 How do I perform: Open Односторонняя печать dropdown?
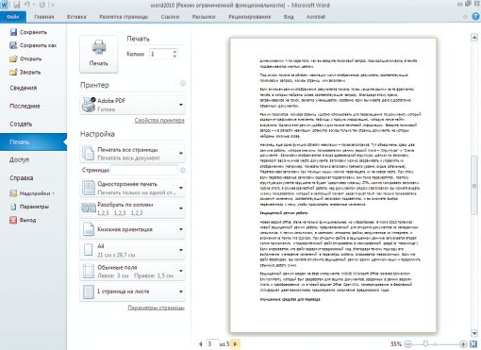tap(132, 188)
